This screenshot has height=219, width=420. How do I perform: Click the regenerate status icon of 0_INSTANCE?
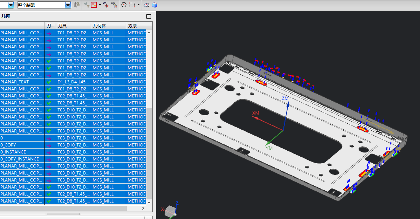tap(49, 152)
